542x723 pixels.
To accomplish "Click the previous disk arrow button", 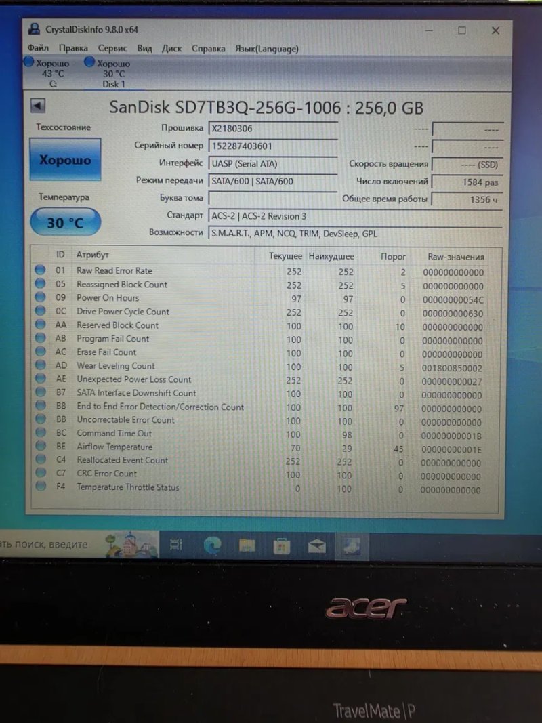I will [x=38, y=106].
